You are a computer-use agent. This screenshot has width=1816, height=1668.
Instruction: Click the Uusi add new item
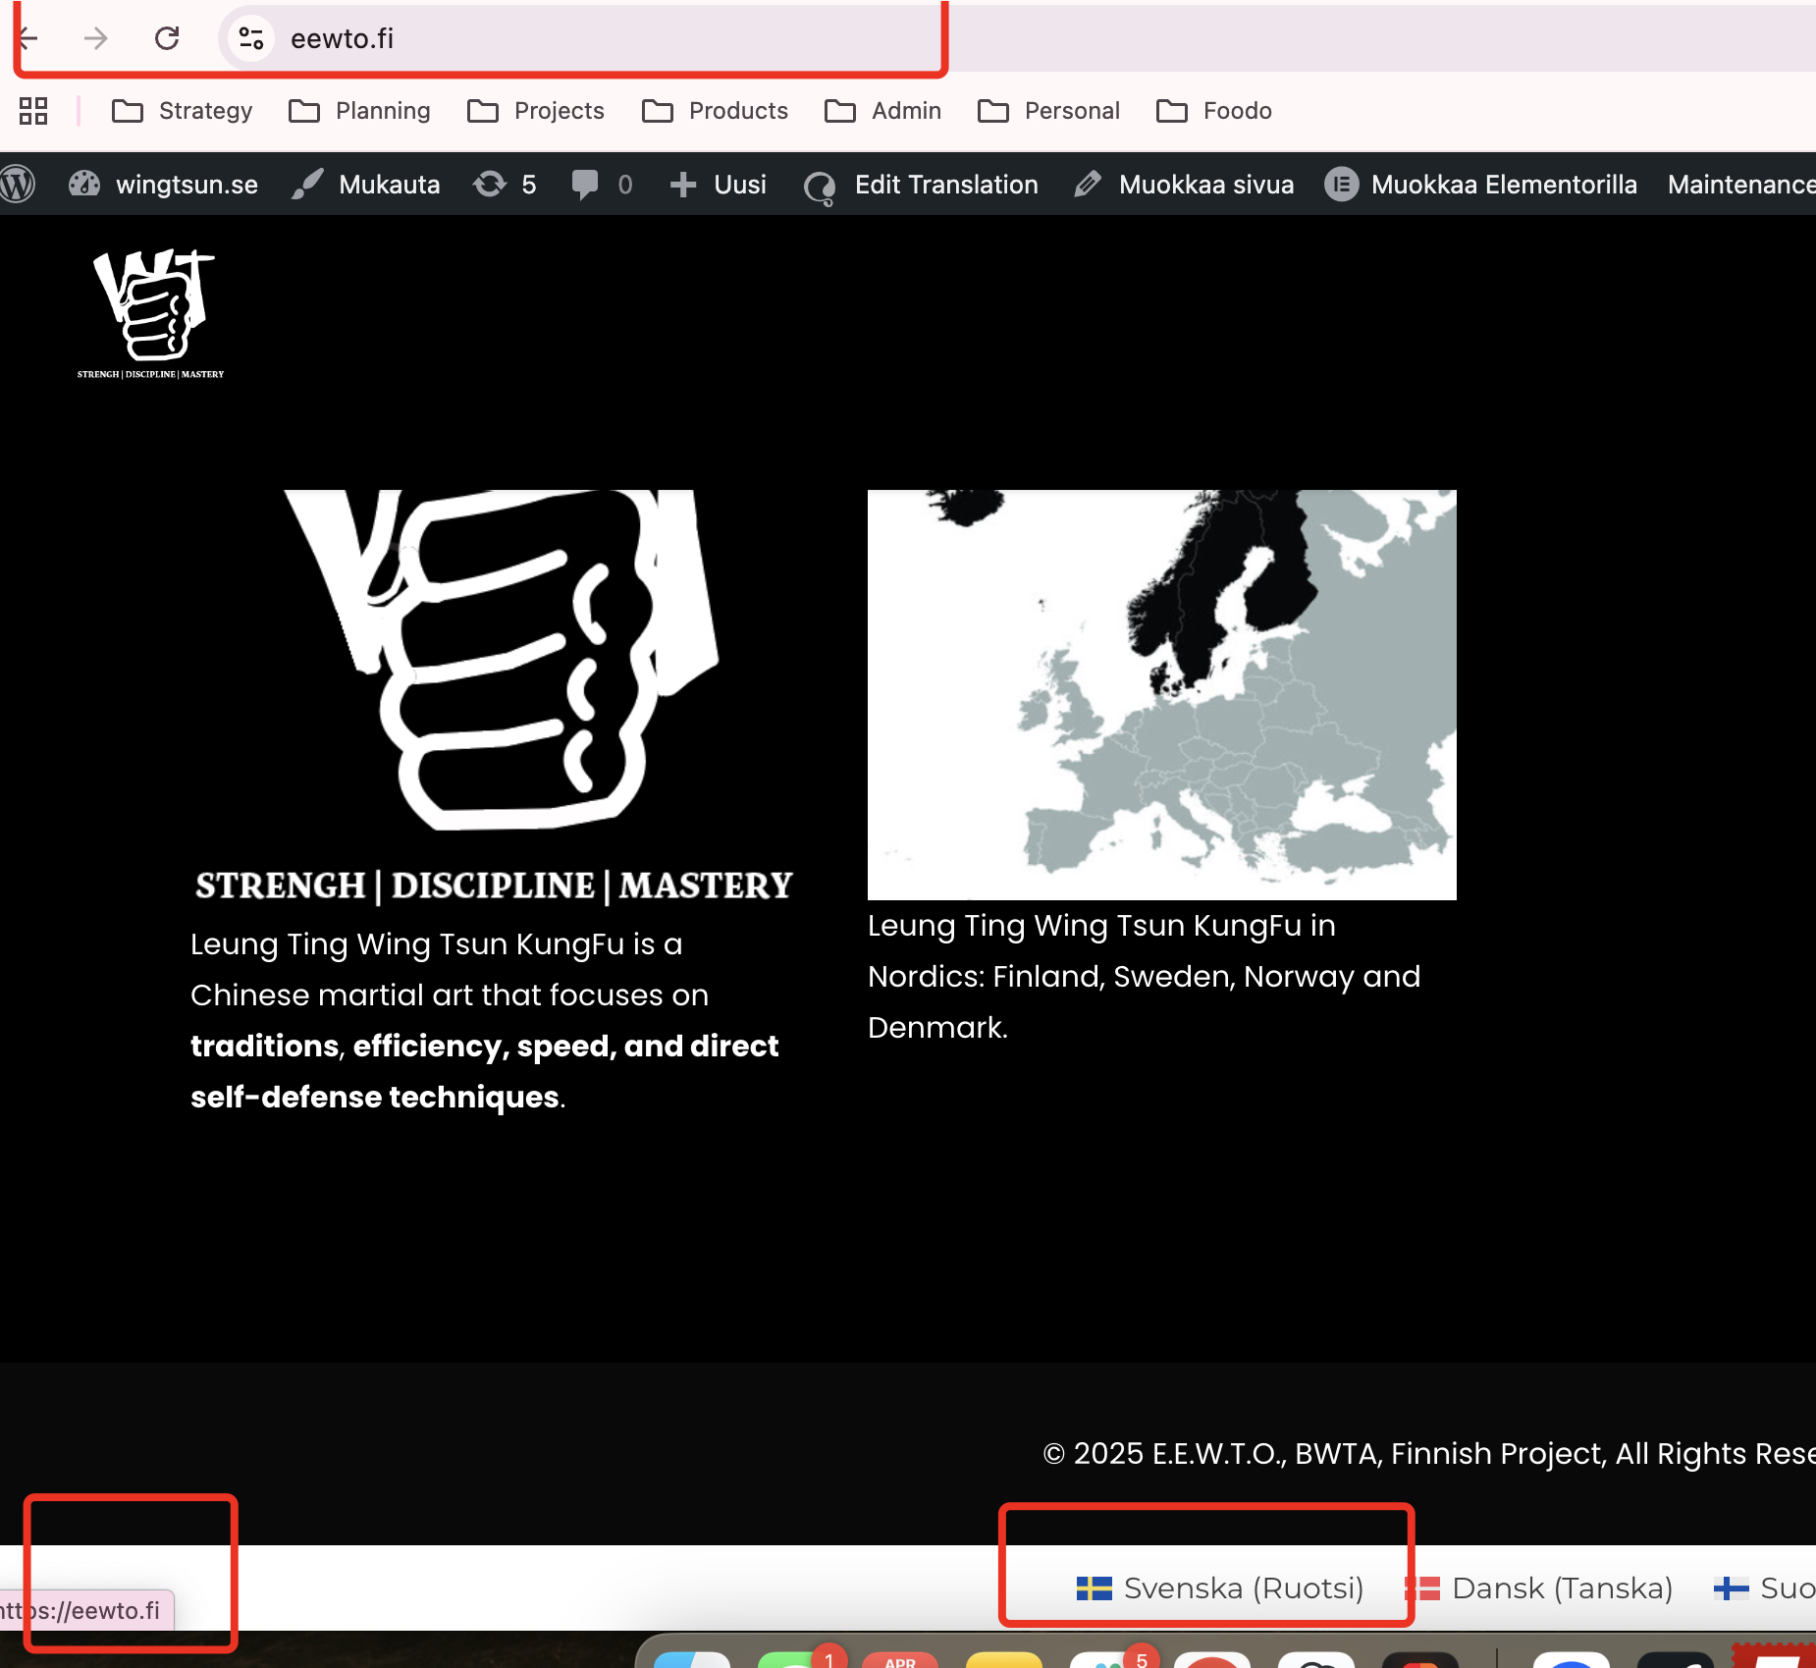(x=718, y=185)
